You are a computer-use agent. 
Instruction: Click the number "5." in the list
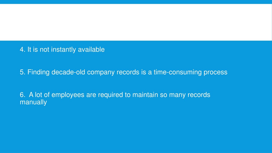[23, 72]
